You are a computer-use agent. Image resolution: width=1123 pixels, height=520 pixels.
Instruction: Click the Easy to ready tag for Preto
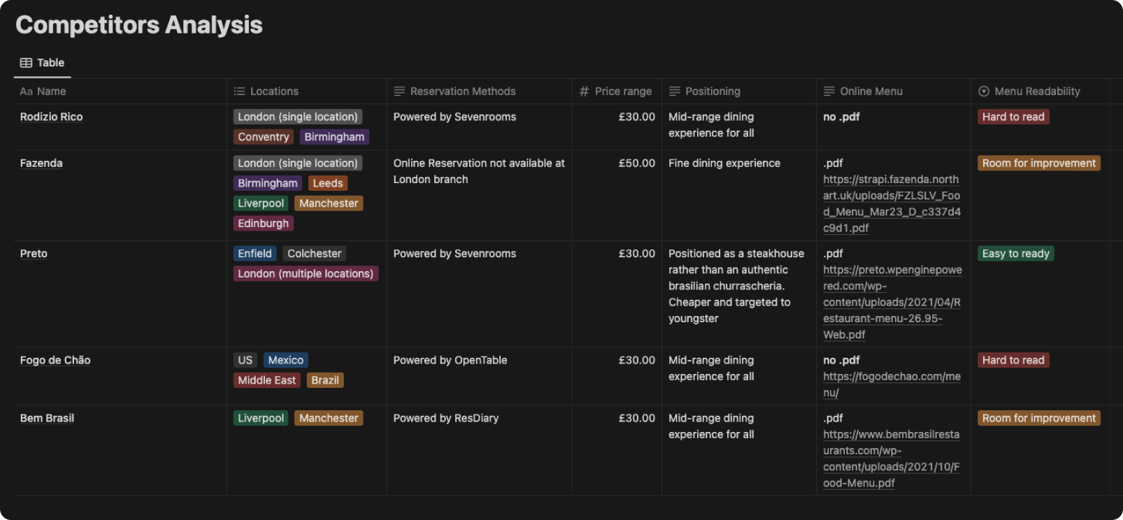tap(1015, 254)
